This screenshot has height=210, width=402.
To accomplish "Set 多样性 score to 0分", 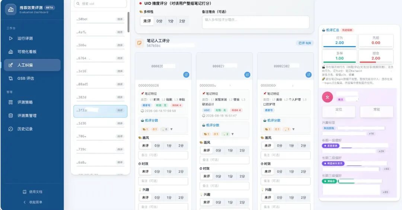I will pos(159,21).
